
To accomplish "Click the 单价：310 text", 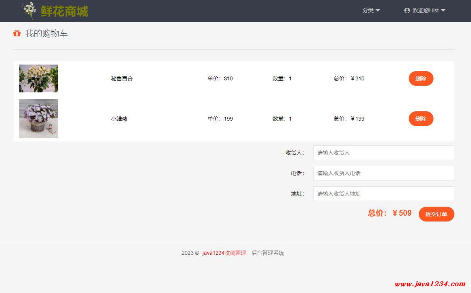I will [x=220, y=78].
